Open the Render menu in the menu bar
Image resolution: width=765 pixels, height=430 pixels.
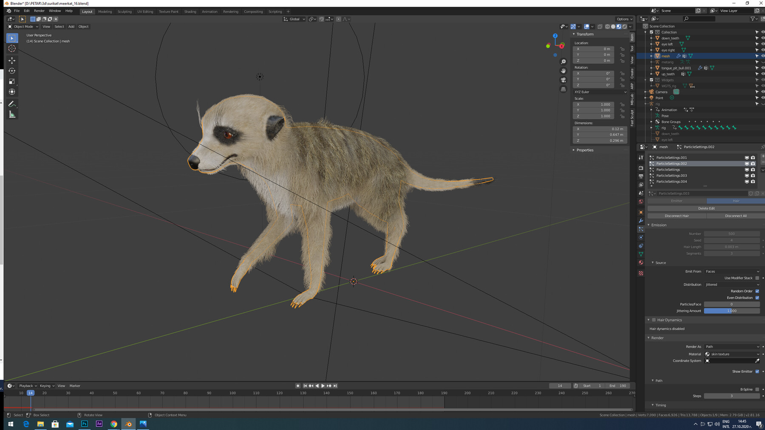pyautogui.click(x=39, y=11)
